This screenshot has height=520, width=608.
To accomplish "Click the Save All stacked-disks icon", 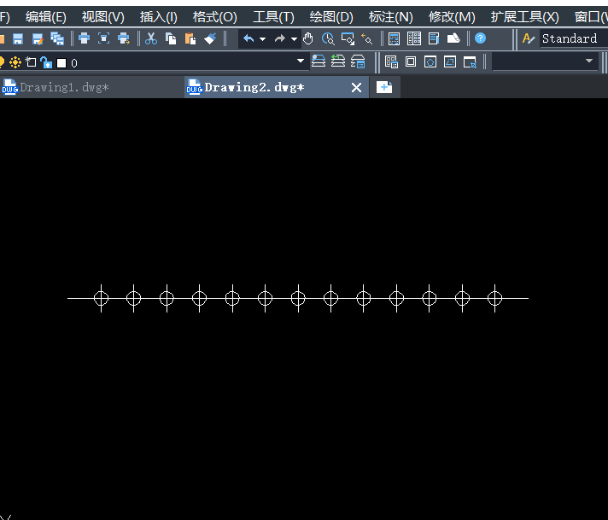I will (x=57, y=38).
